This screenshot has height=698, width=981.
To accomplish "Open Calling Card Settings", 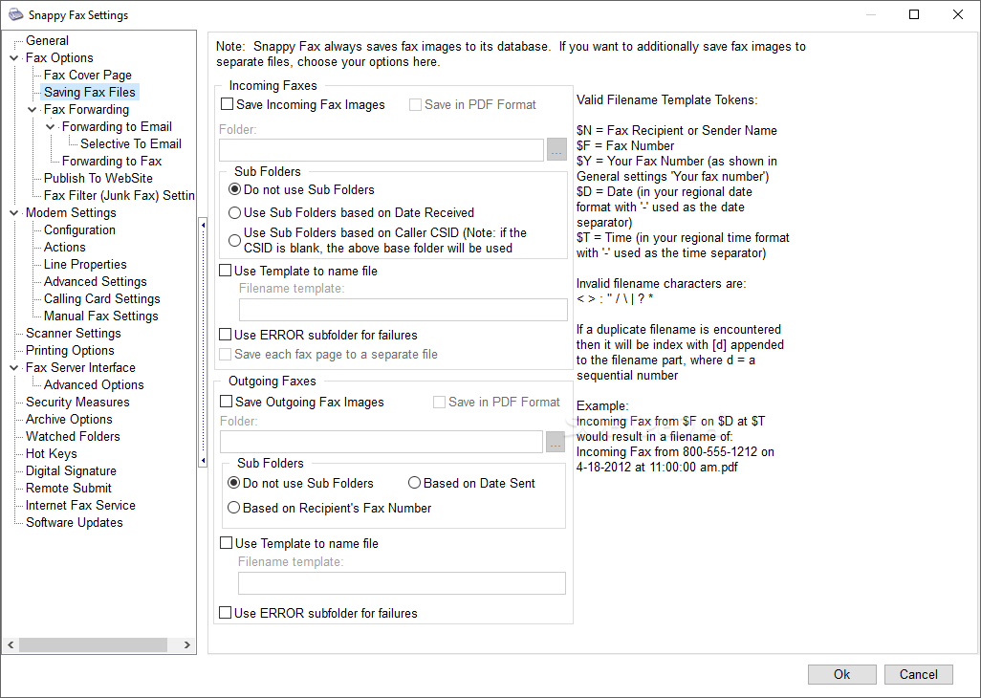I will [102, 298].
